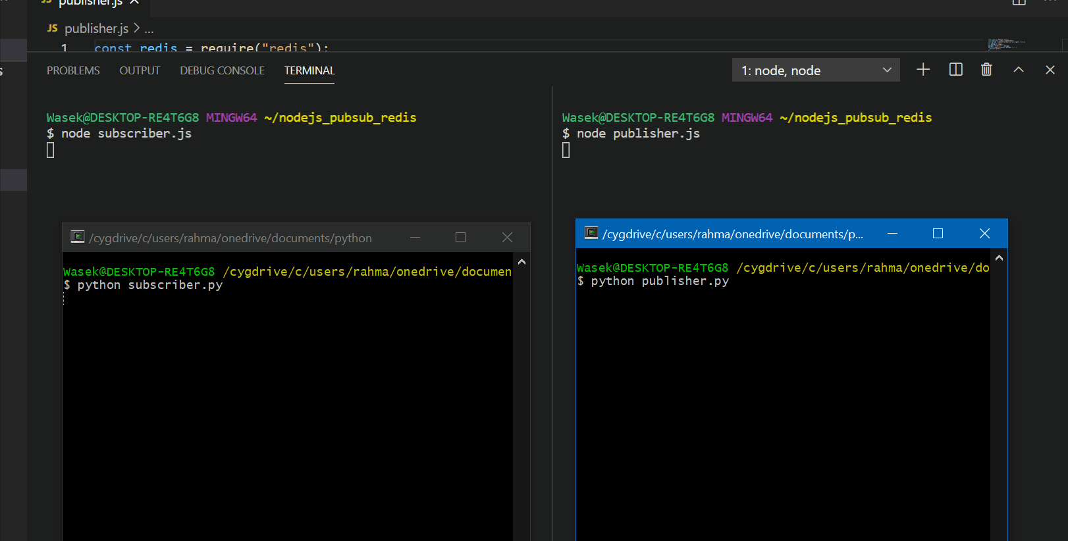Open the terminal selector '1: node, node' dropdown

[816, 70]
